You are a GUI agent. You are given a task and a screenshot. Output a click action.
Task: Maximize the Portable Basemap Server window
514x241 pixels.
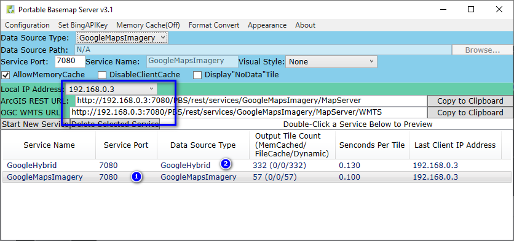click(471, 9)
